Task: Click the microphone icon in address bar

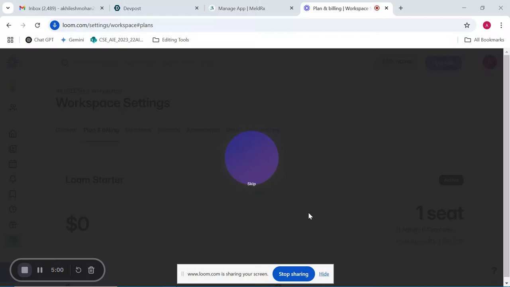Action: pos(55,25)
